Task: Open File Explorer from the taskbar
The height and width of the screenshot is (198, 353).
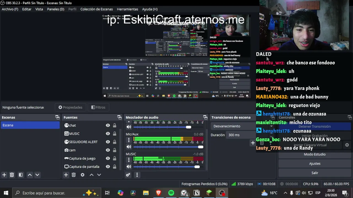Action: pyautogui.click(x=146, y=193)
